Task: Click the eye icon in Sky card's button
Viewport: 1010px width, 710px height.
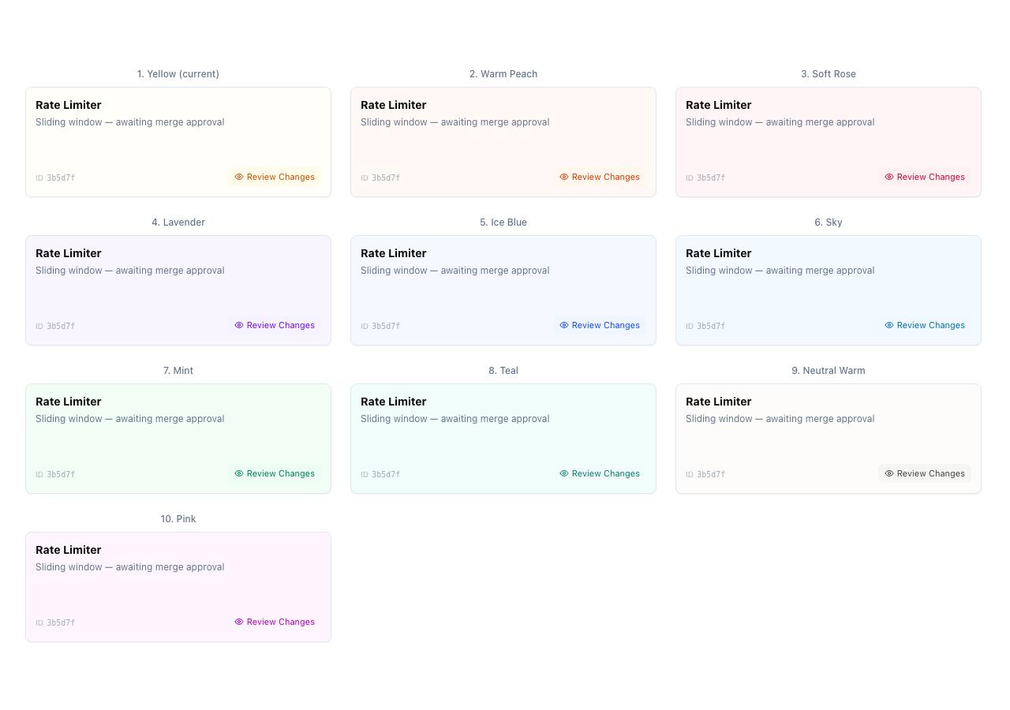Action: (889, 325)
